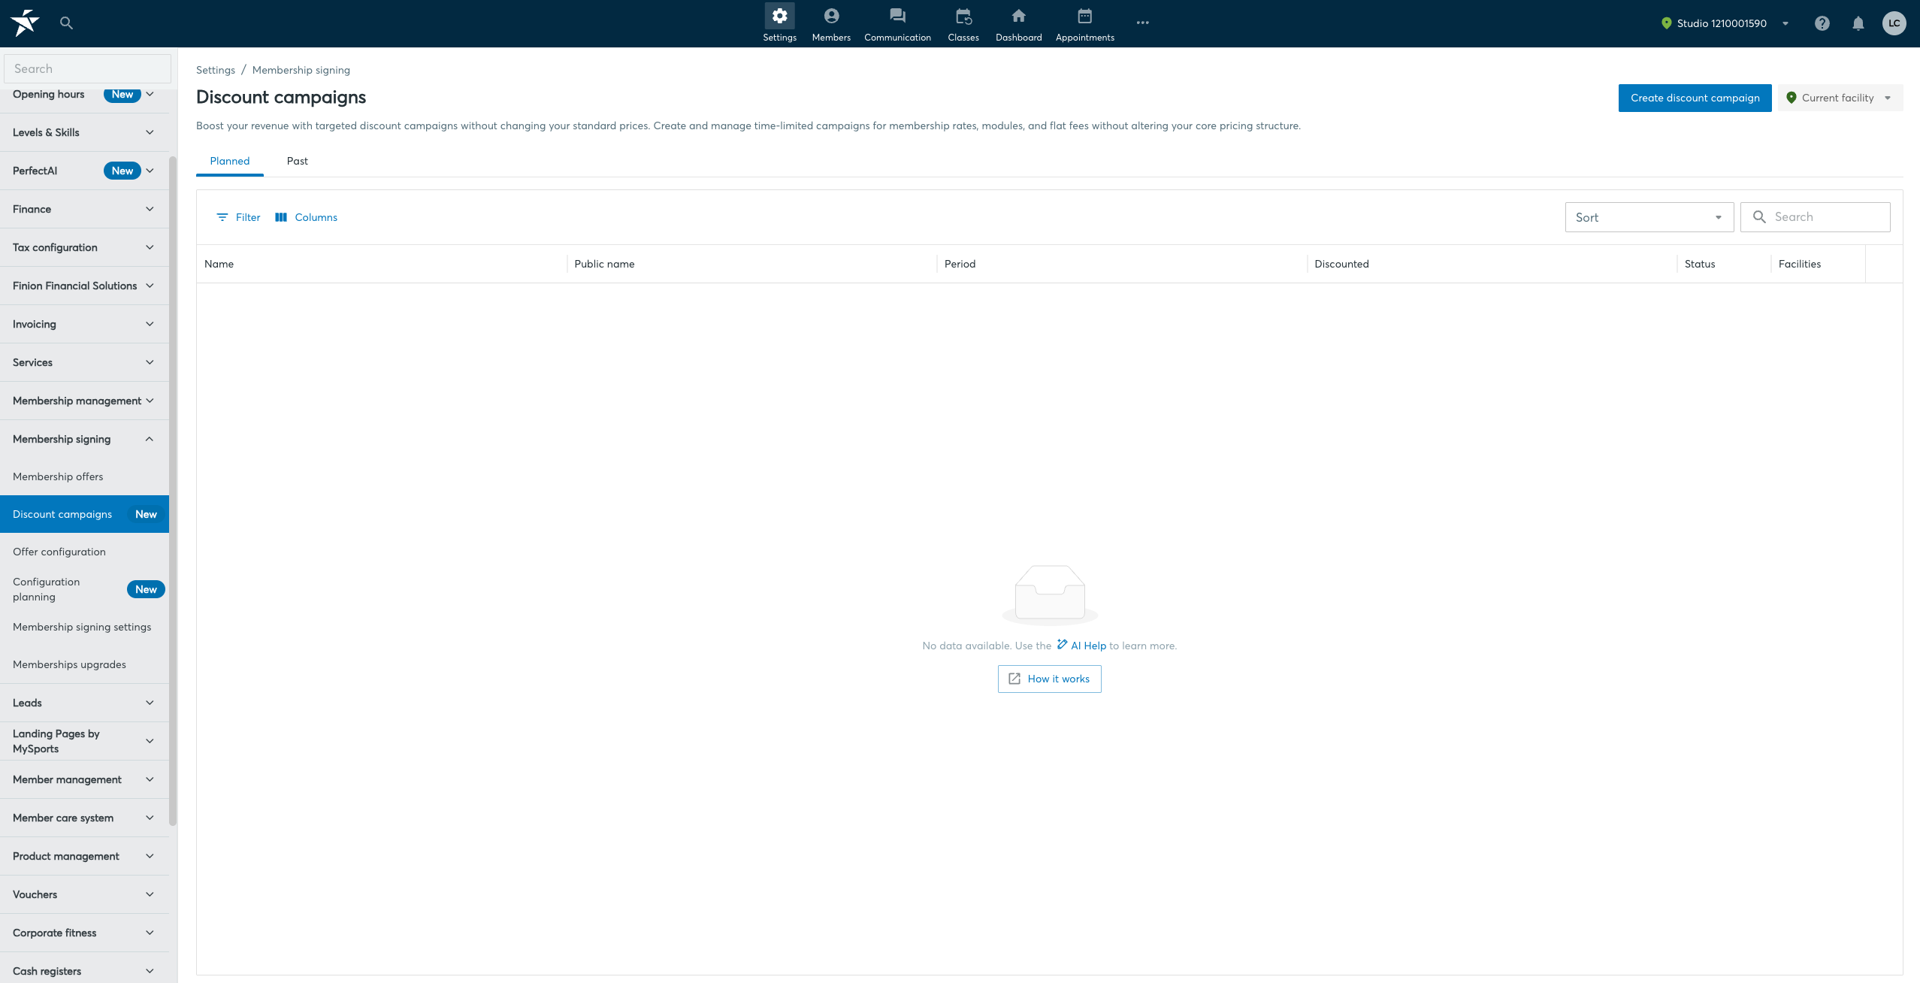Screen dimensions: 1920x983
Task: Open the Settings gear in top navigation
Action: coord(779,23)
